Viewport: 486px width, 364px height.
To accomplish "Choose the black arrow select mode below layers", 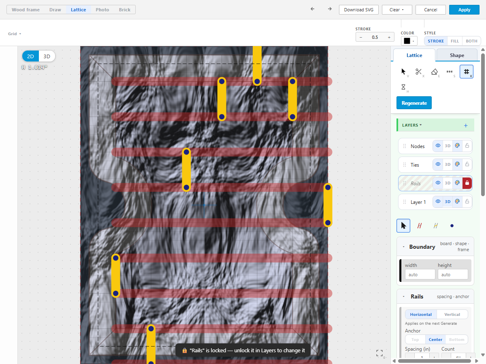I will [x=403, y=226].
